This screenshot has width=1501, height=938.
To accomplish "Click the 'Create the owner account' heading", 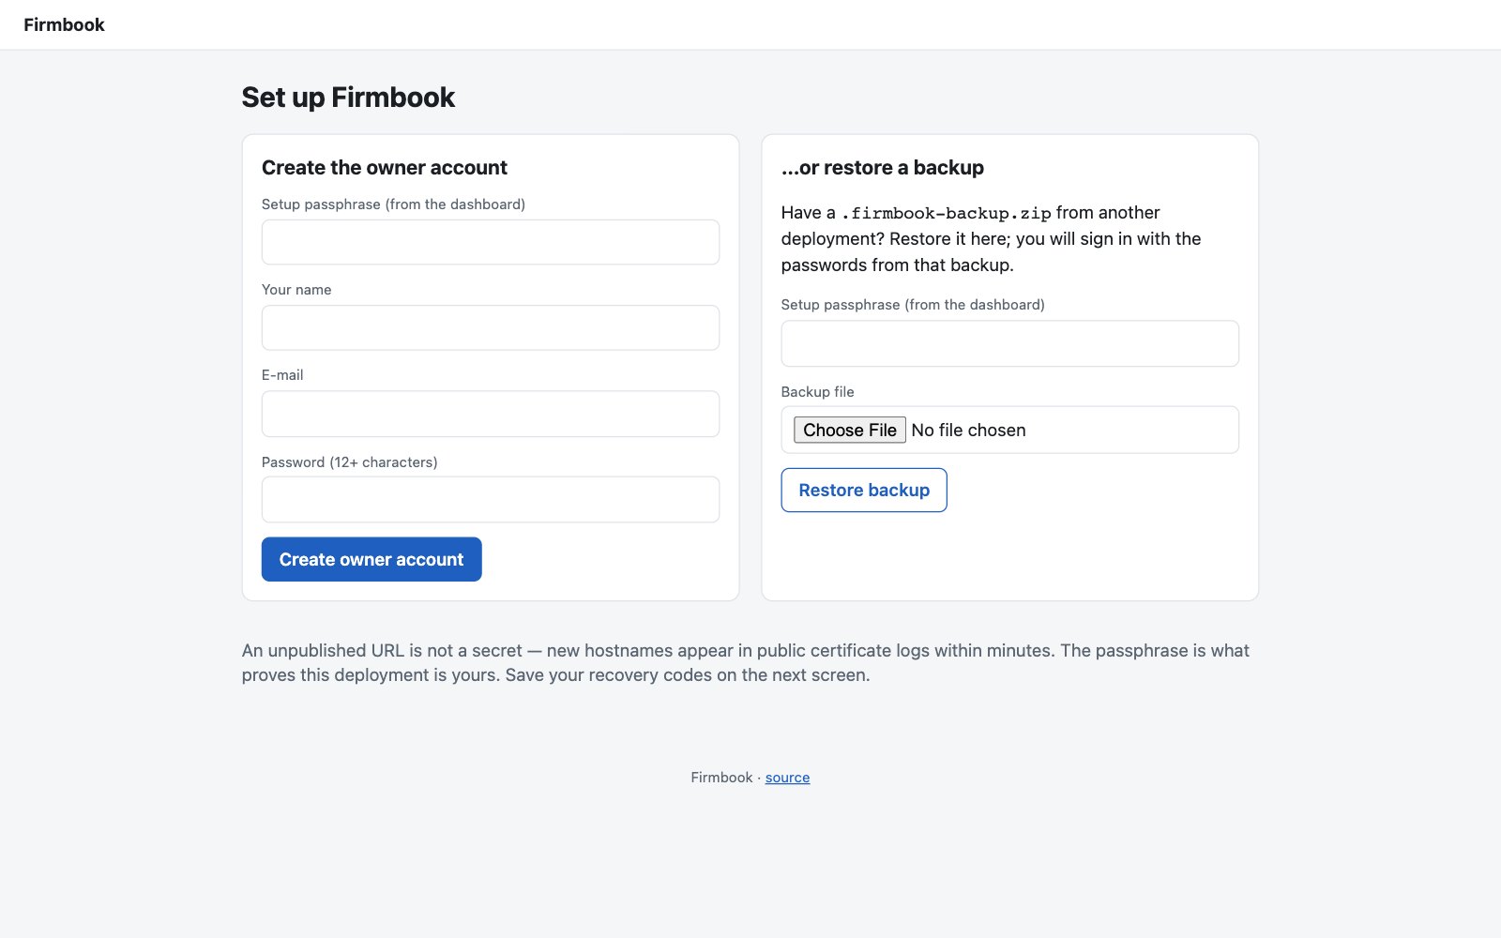I will pos(385,168).
